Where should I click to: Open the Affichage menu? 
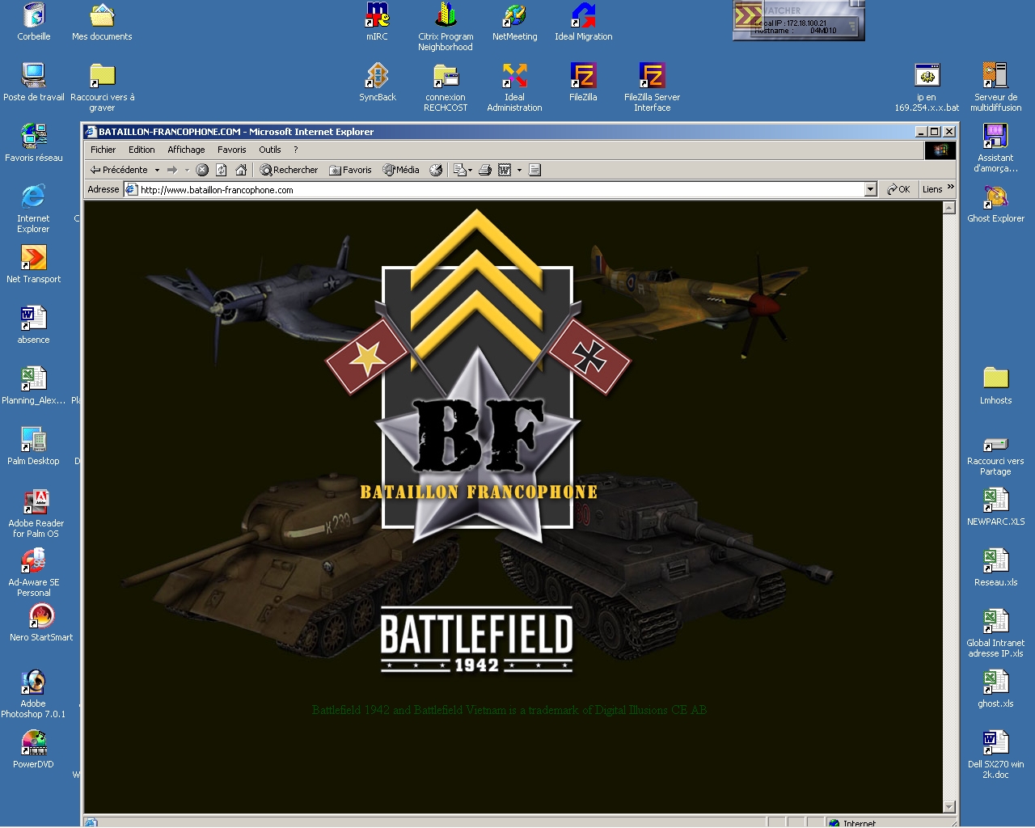point(186,150)
